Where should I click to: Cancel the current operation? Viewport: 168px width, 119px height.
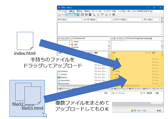coord(90,15)
